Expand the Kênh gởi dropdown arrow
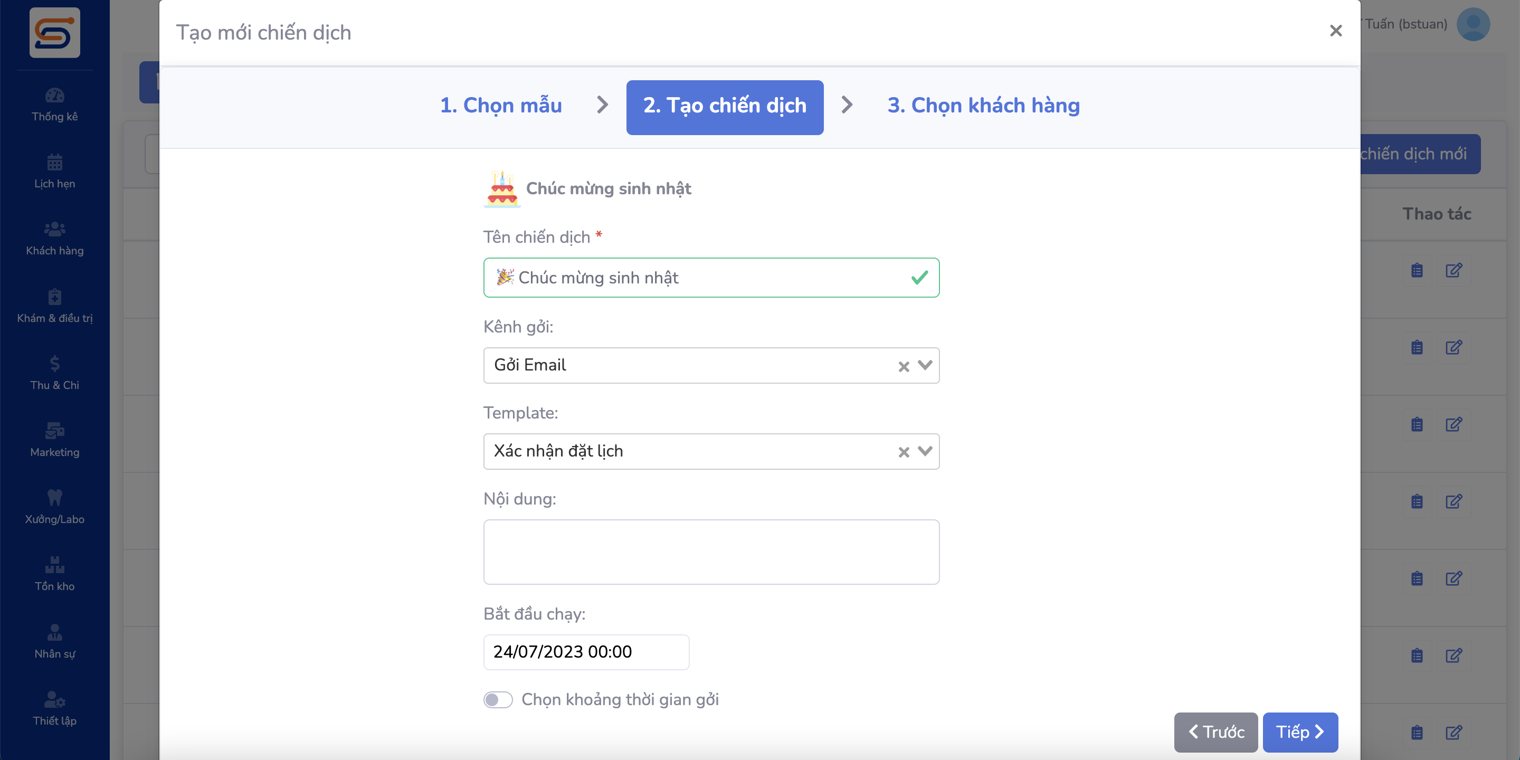This screenshot has height=760, width=1520. pos(925,365)
